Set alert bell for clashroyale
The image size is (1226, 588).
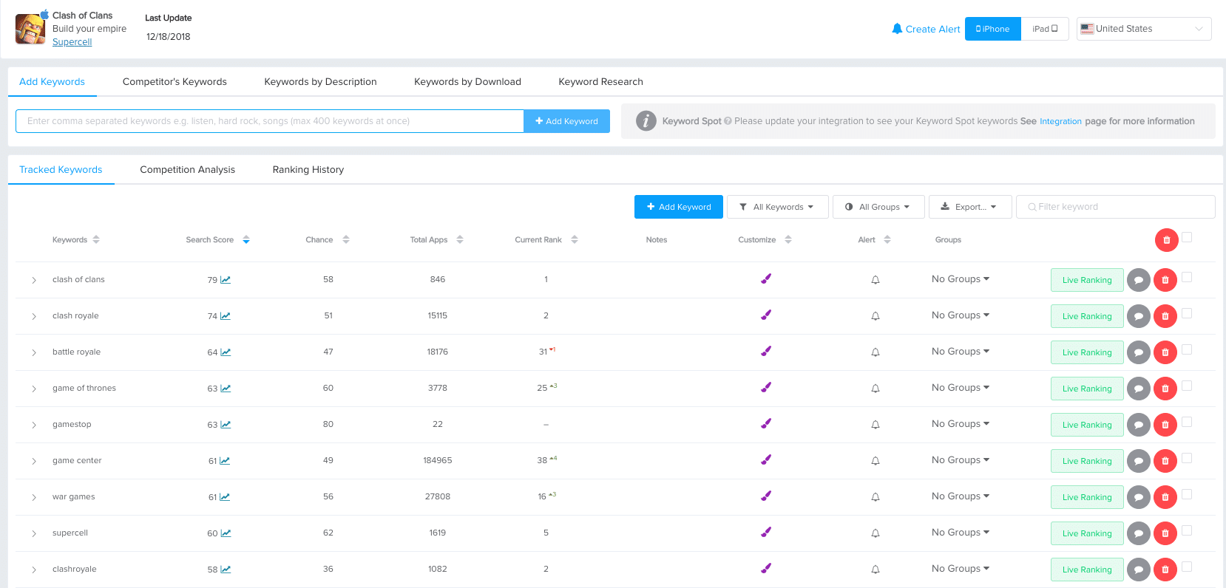click(x=876, y=570)
